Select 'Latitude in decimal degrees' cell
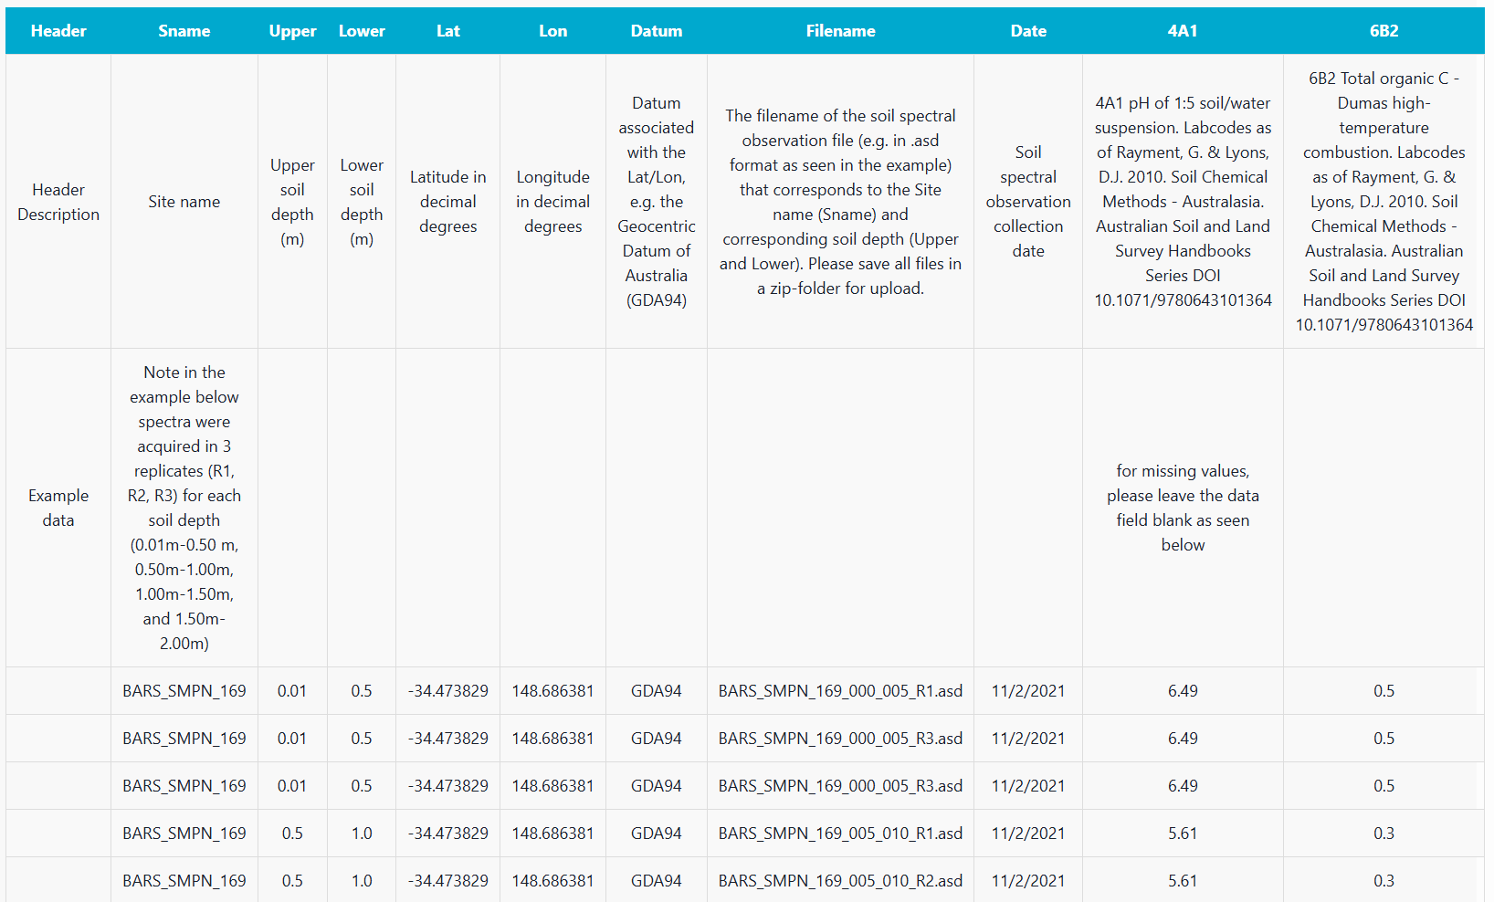Viewport: 1494px width, 902px height. click(447, 202)
